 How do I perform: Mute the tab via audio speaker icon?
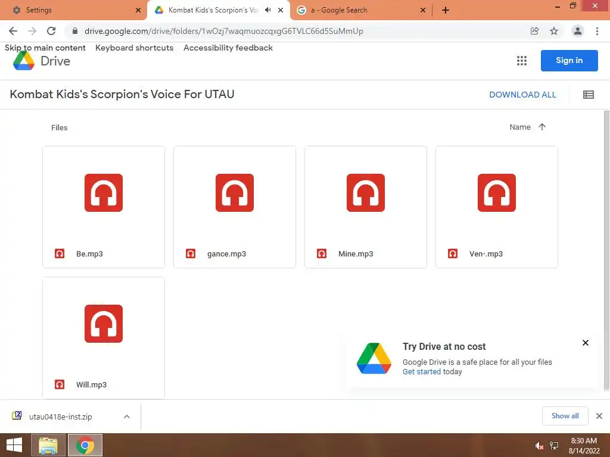coord(267,10)
